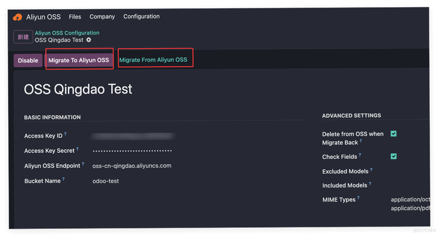438x236 pixels.
Task: Click help mark next to Aliyun OSS Endpoint
Action: pyautogui.click(x=83, y=164)
